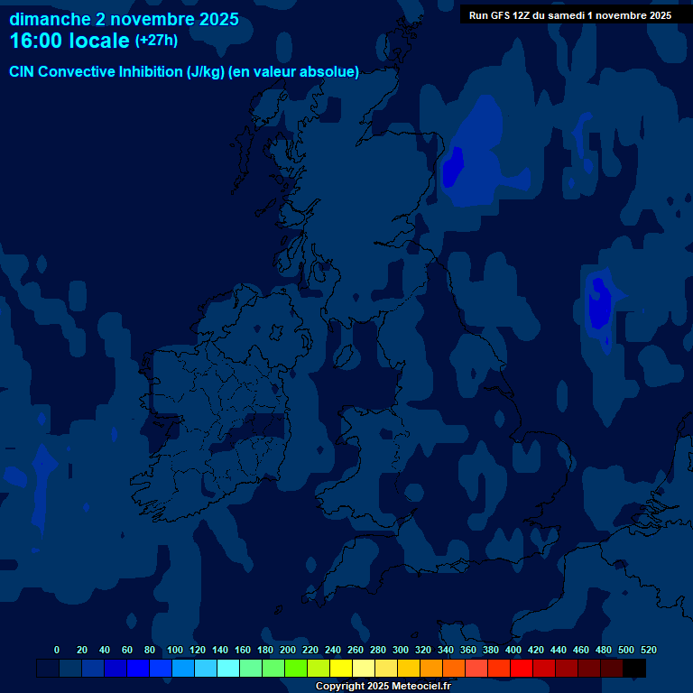
Task: Click the (+27h) forecast offset label
Action: click(x=157, y=42)
